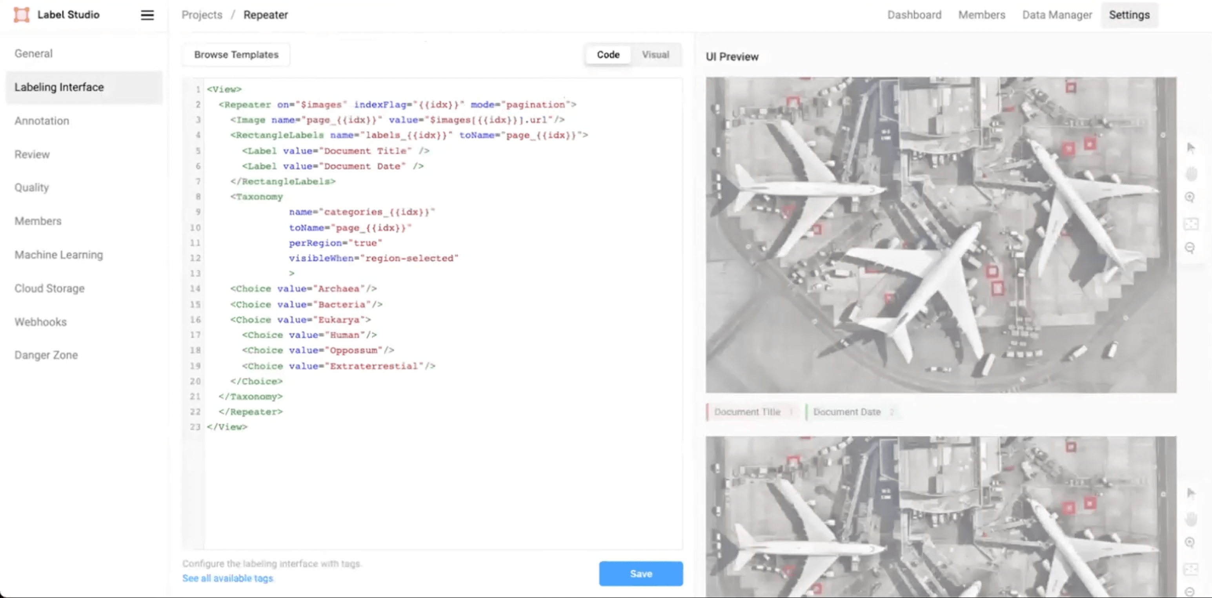Select the move/pointer tool beside first image
The height and width of the screenshot is (598, 1212).
1191,149
